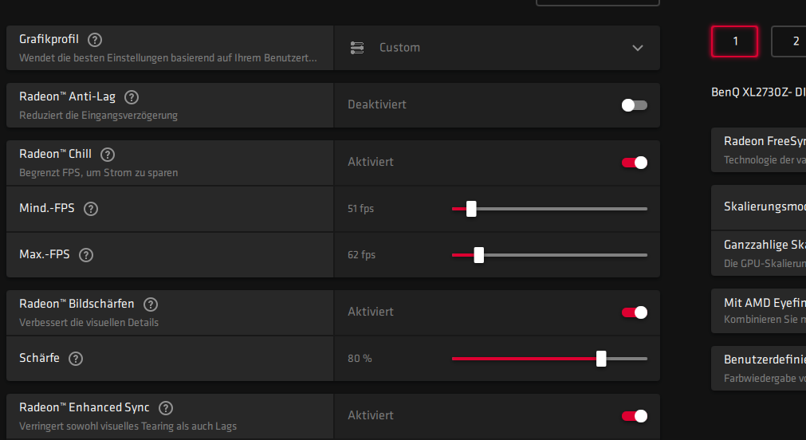Click the Max.-FPS slider handle
Screen dimensions: 806x440
[x=479, y=255]
